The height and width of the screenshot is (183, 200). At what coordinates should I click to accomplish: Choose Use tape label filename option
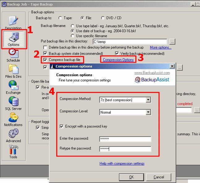(73, 26)
